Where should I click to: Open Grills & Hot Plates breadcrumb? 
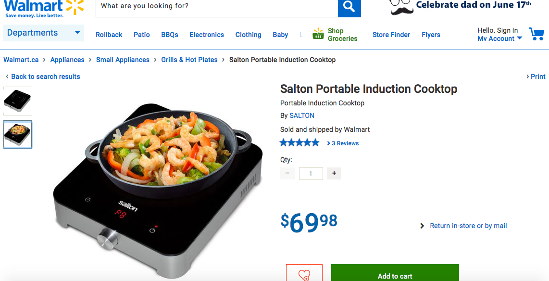(189, 60)
